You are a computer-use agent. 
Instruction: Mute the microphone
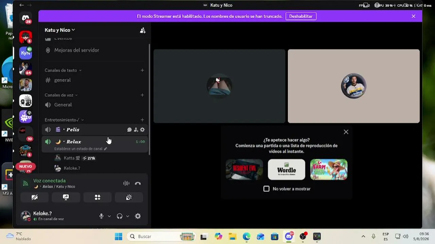101,216
